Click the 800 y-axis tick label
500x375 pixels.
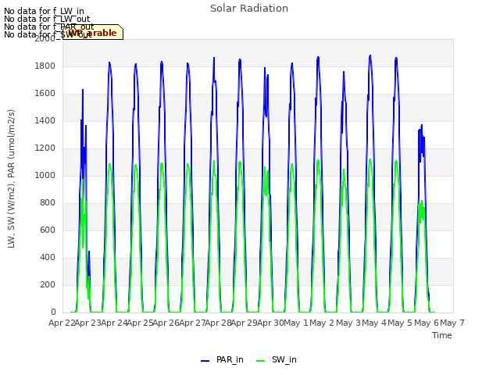click(48, 203)
